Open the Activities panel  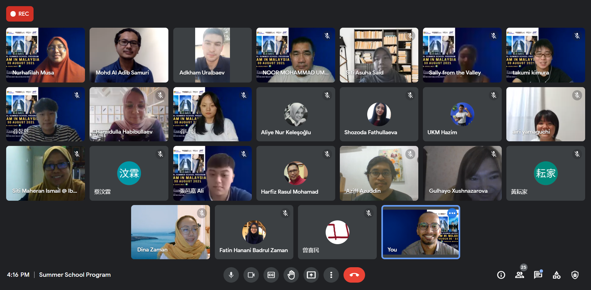point(557,275)
